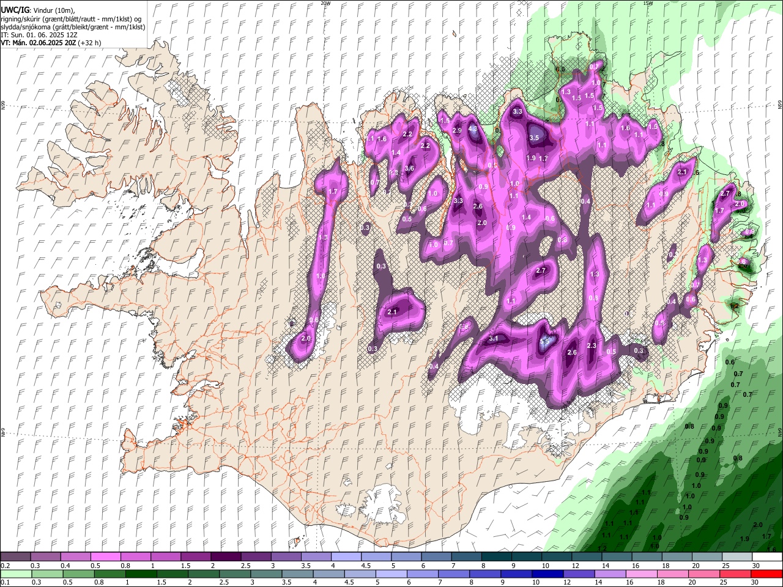Click the '20W' longitude label
This screenshot has height=587, width=783.
(325, 3)
